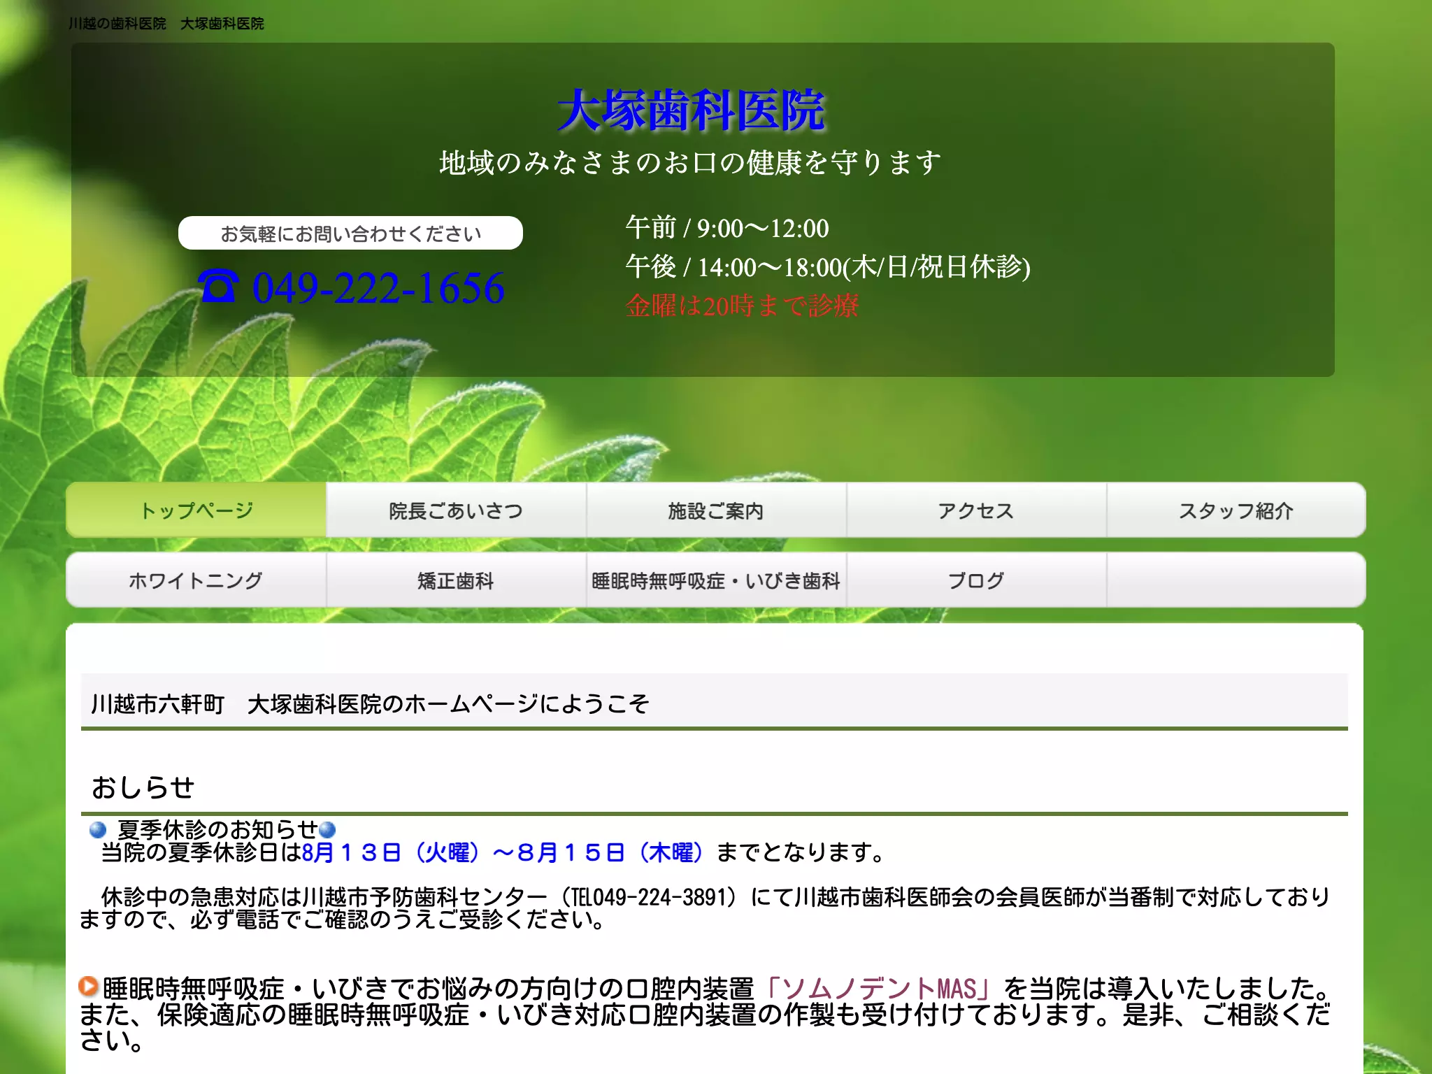Click the orange arrow bullet before 睡眠時無呼吸症
The width and height of the screenshot is (1432, 1074).
[x=88, y=986]
